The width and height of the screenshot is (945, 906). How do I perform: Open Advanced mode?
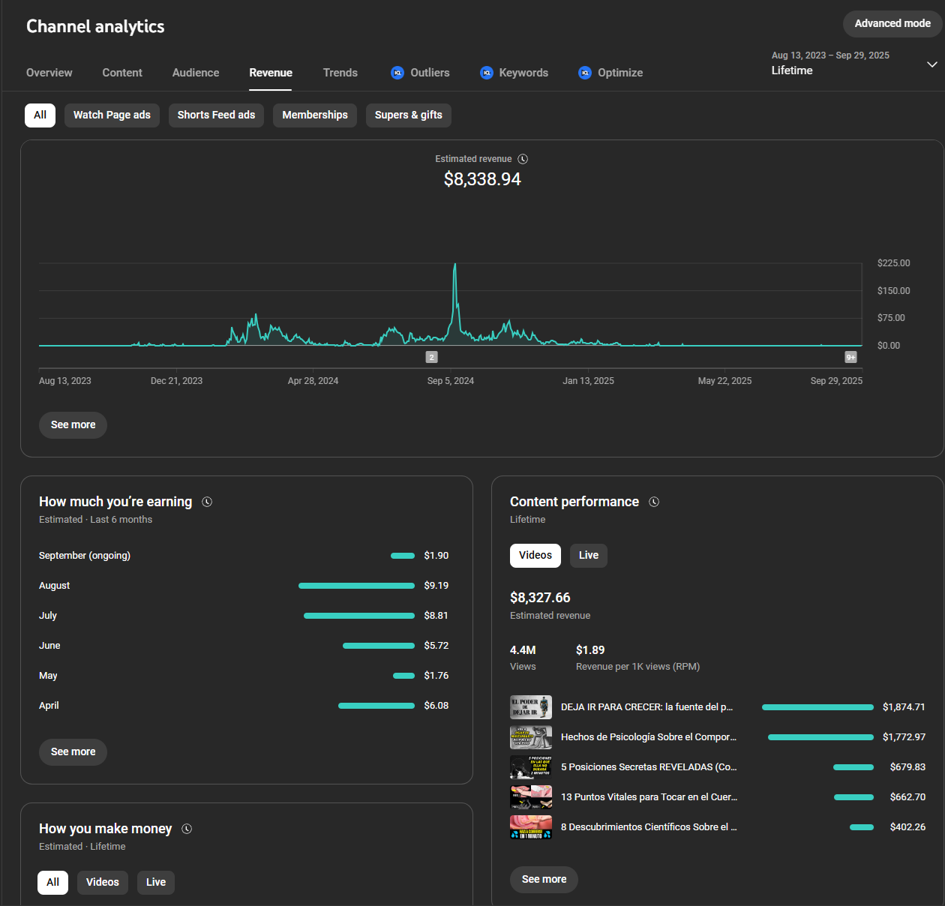(892, 23)
